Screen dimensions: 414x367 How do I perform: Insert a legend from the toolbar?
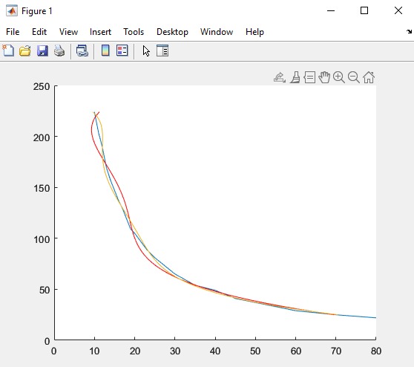122,51
